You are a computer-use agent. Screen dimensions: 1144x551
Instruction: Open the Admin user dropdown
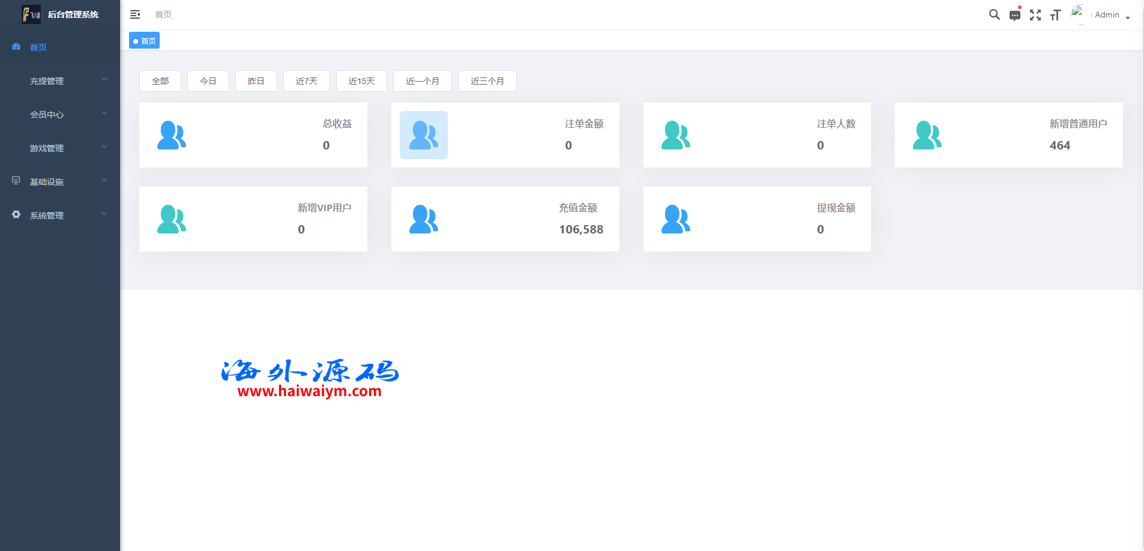pos(1112,15)
